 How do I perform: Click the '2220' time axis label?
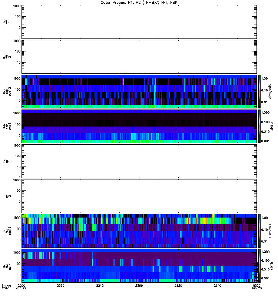[x=60, y=286]
